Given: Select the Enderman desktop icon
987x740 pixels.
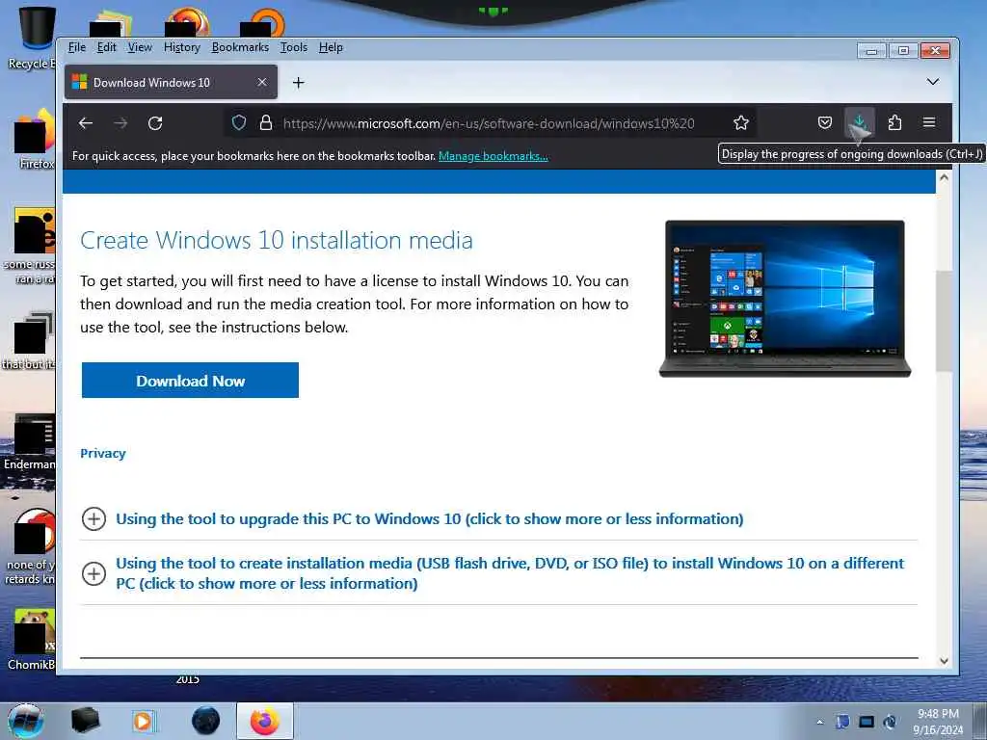Looking at the screenshot, I should click(x=29, y=442).
